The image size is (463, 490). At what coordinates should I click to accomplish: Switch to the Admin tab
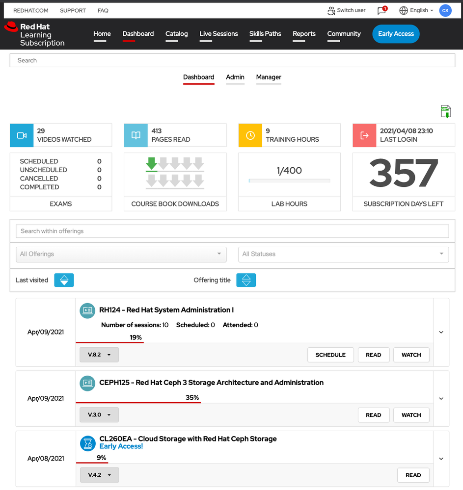(235, 77)
